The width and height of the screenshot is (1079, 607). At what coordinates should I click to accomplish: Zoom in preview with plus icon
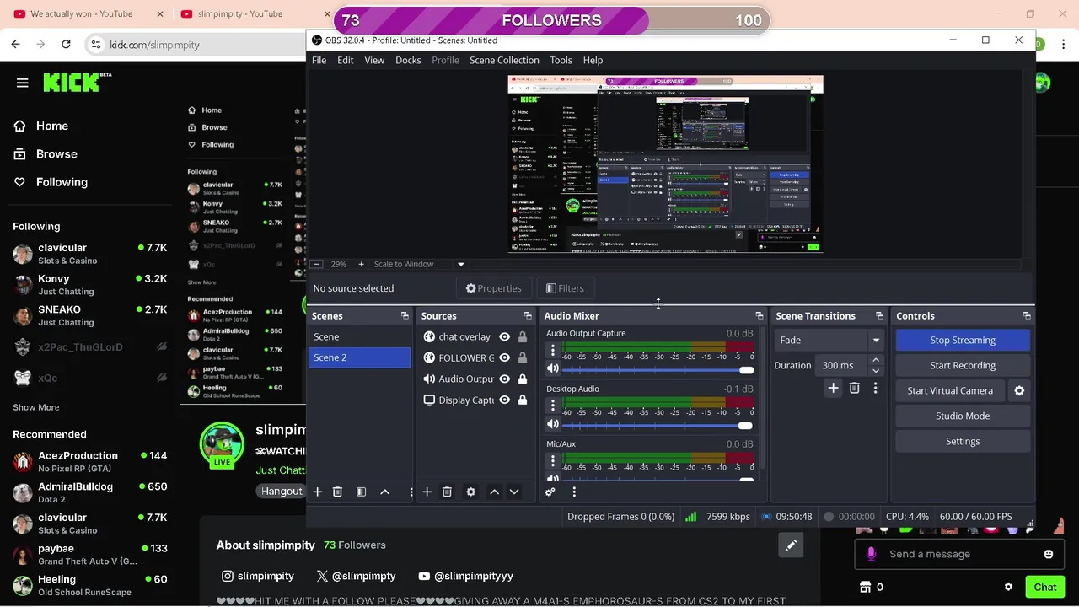[x=361, y=264]
